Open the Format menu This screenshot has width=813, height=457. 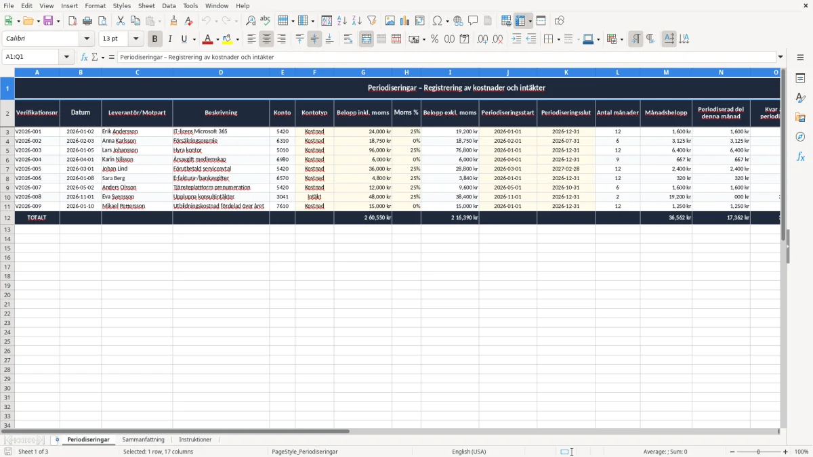tap(96, 5)
